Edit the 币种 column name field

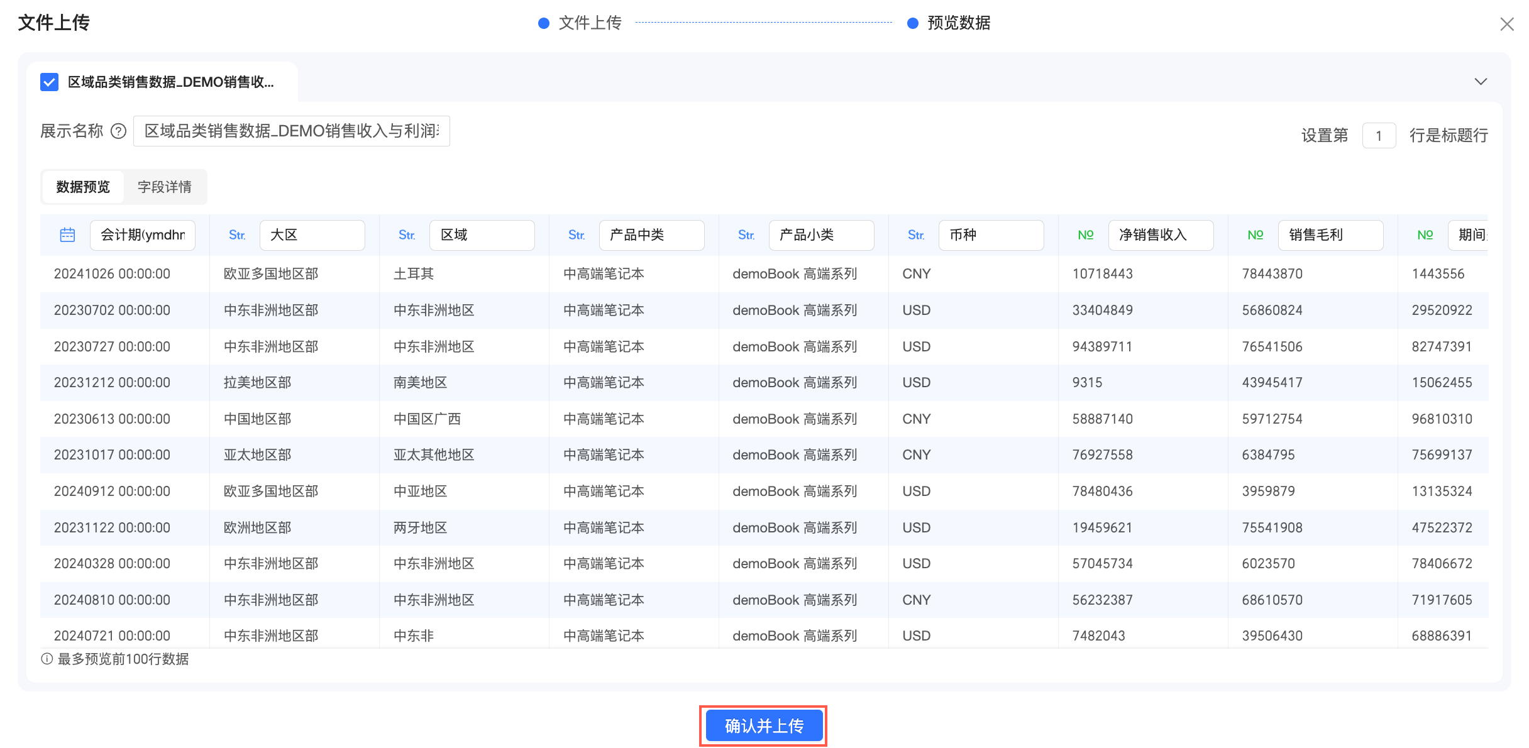991,235
